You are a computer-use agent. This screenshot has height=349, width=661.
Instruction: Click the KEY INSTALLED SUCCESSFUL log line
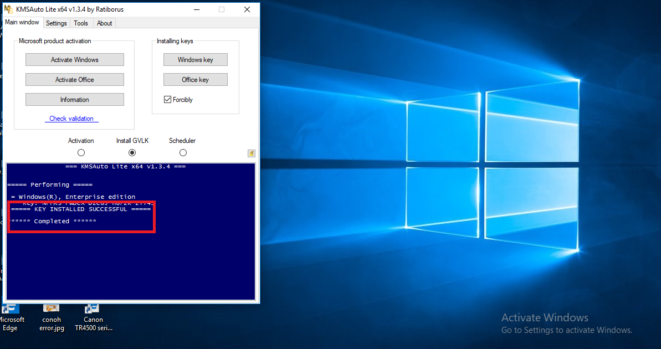pyautogui.click(x=81, y=209)
